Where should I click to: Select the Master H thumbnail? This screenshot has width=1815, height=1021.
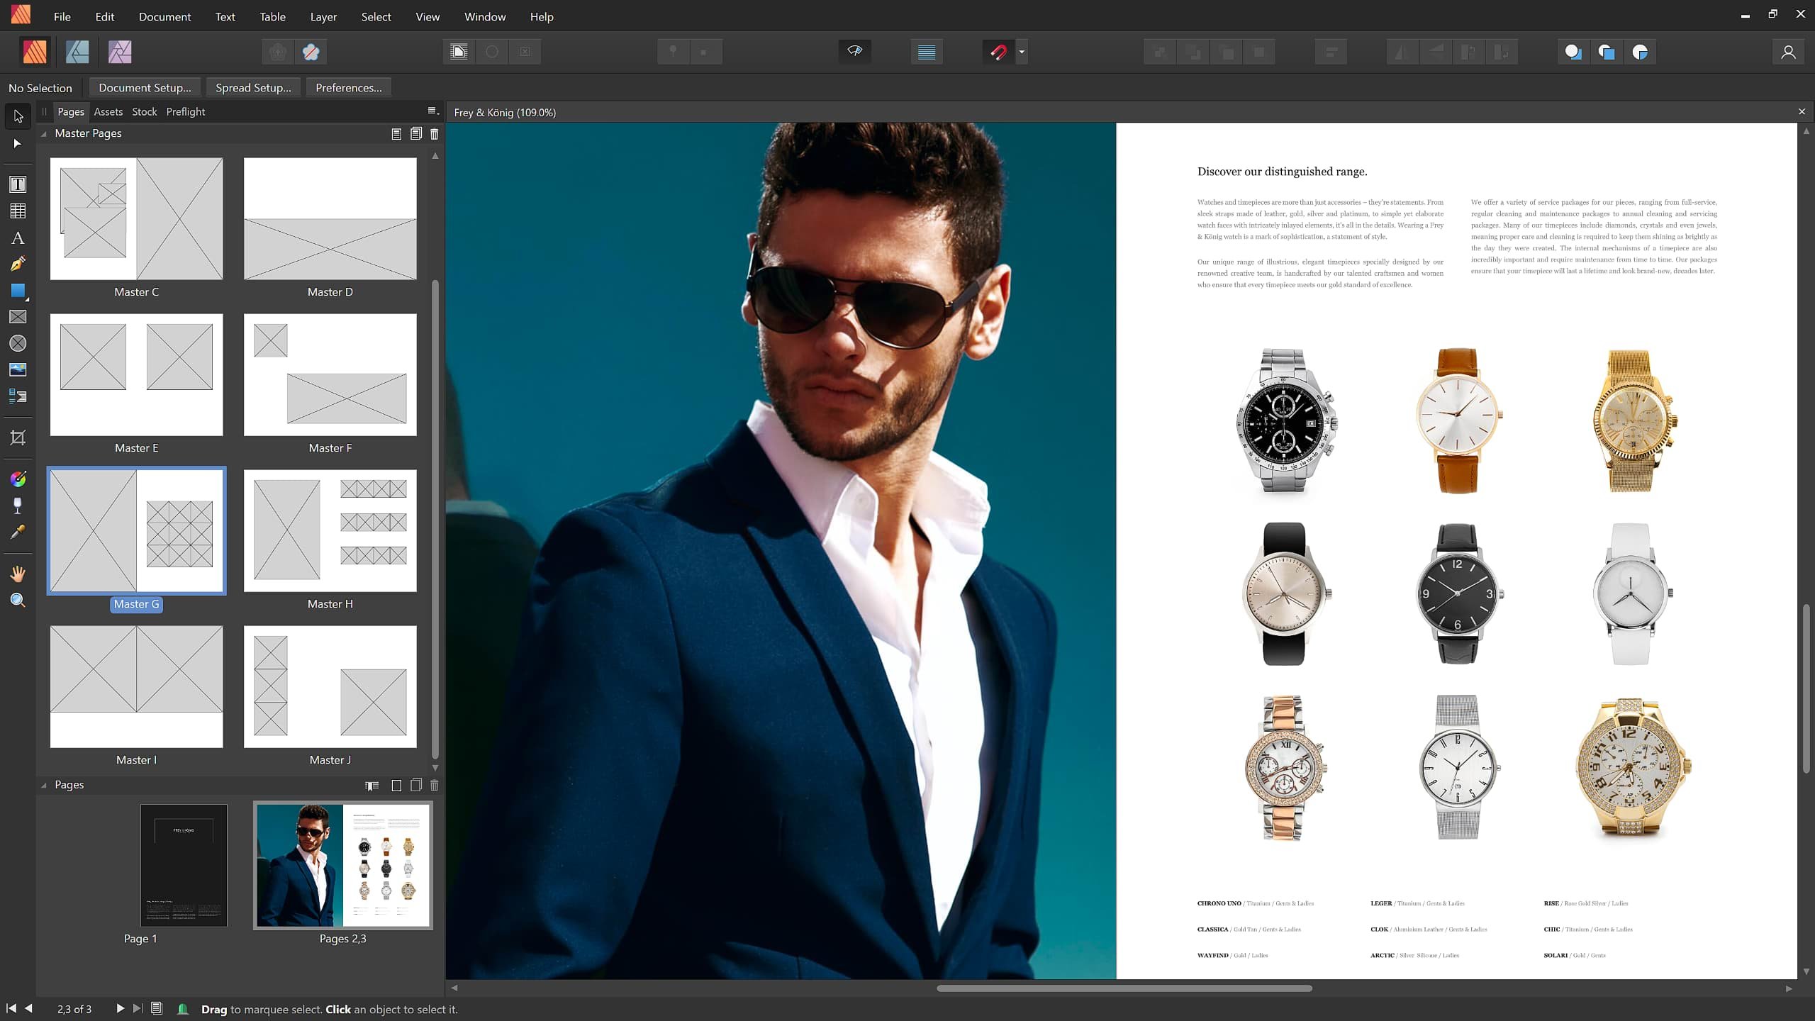tap(330, 530)
